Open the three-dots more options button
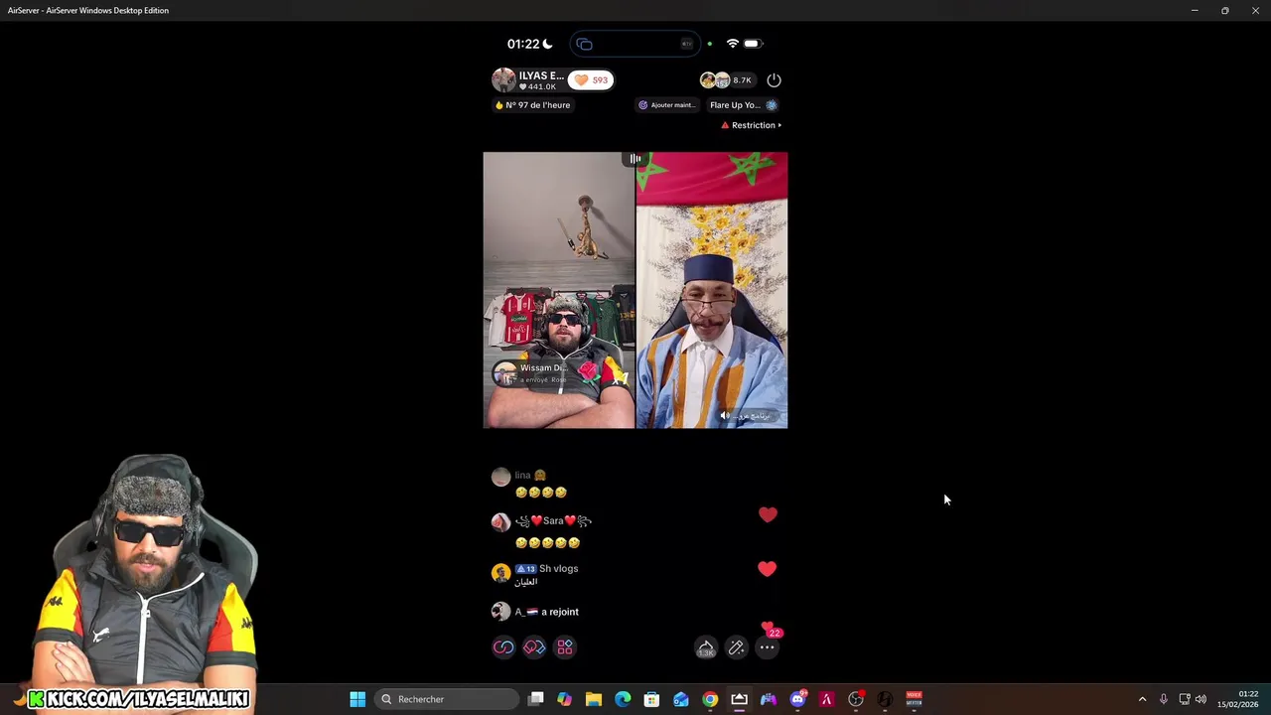 767,647
